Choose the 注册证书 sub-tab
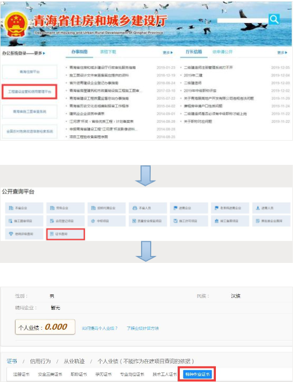Viewport: 295px width, 382px height. [22, 374]
